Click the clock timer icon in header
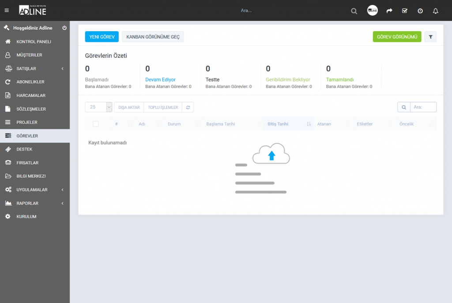Image resolution: width=452 pixels, height=303 pixels. coord(420,11)
